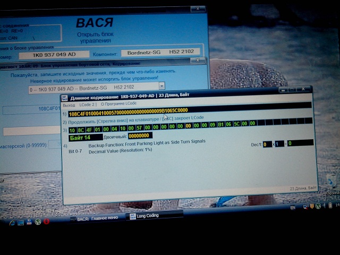Viewport: 340px width, 255px height.
Task: Click the Dec1 result field
Action: [300, 143]
